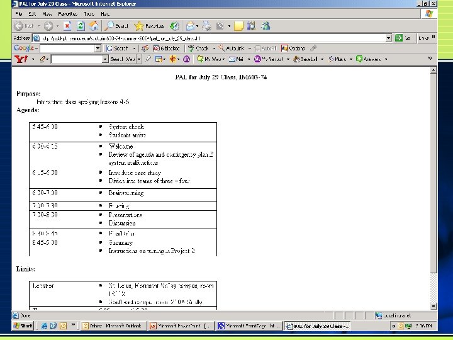Click the Google Search button
Image resolution: width=453 pixels, height=340 pixels.
(117, 48)
